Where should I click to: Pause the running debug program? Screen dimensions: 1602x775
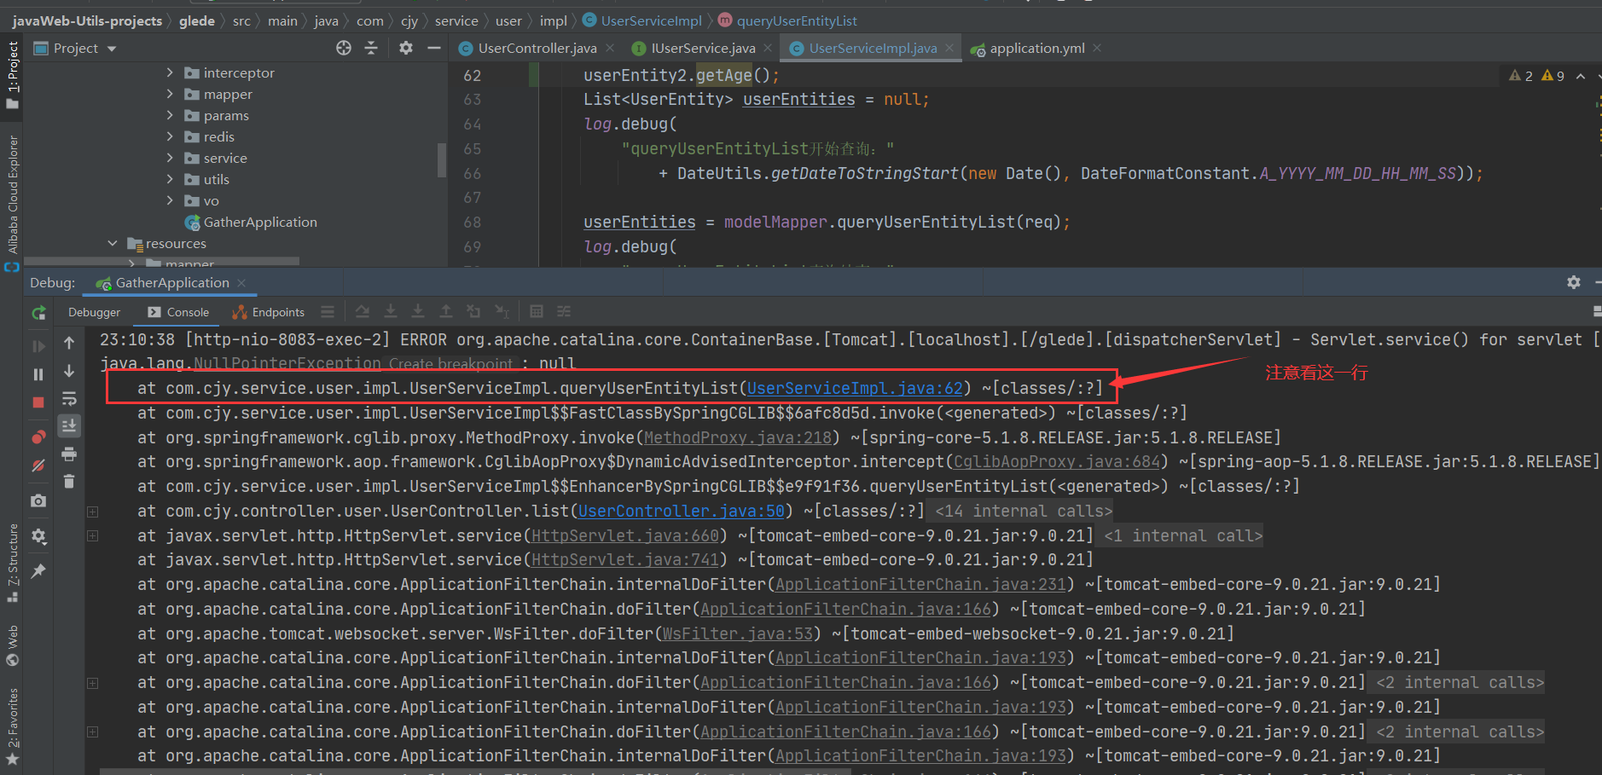[x=38, y=374]
